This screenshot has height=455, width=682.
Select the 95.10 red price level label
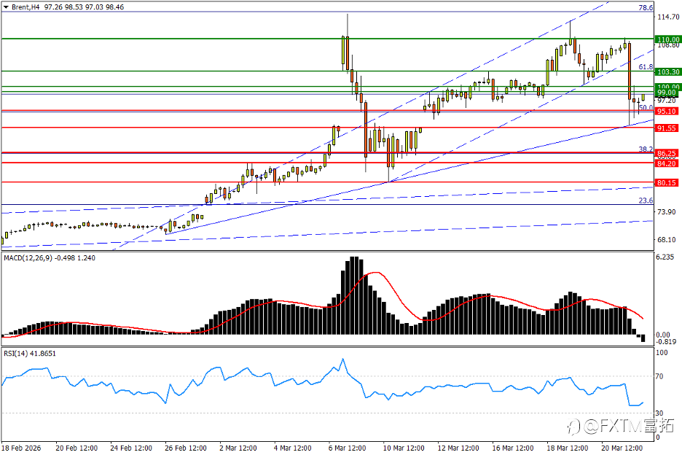(x=667, y=112)
